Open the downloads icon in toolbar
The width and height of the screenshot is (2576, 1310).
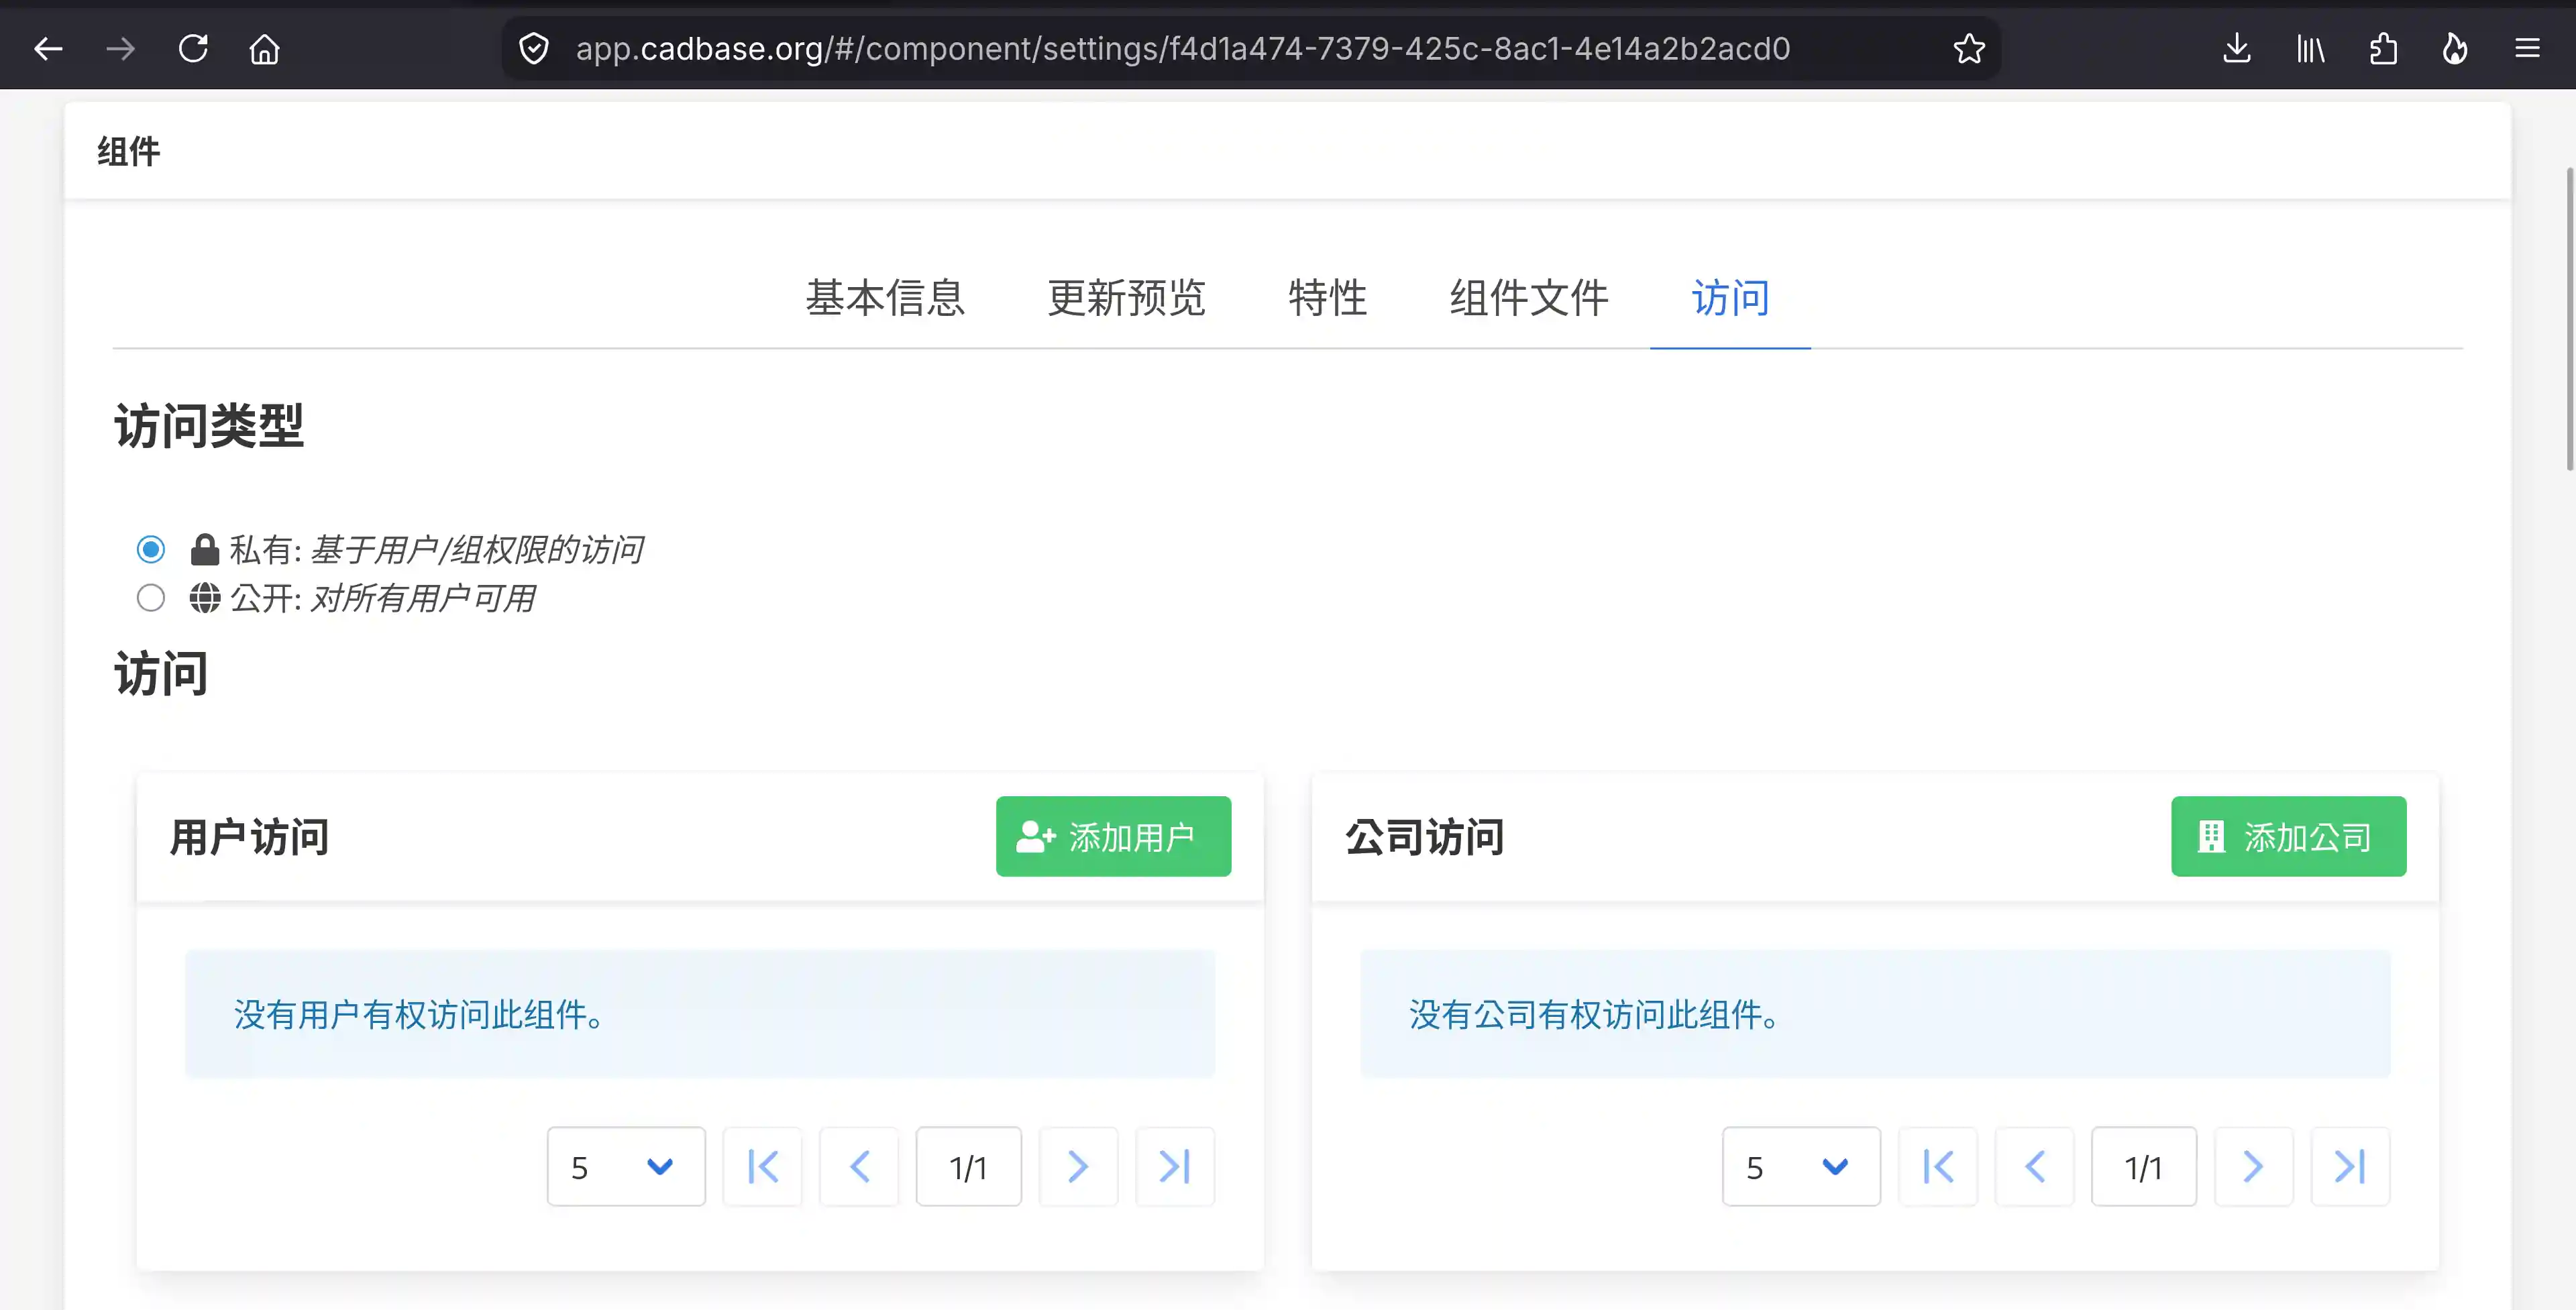click(x=2237, y=48)
